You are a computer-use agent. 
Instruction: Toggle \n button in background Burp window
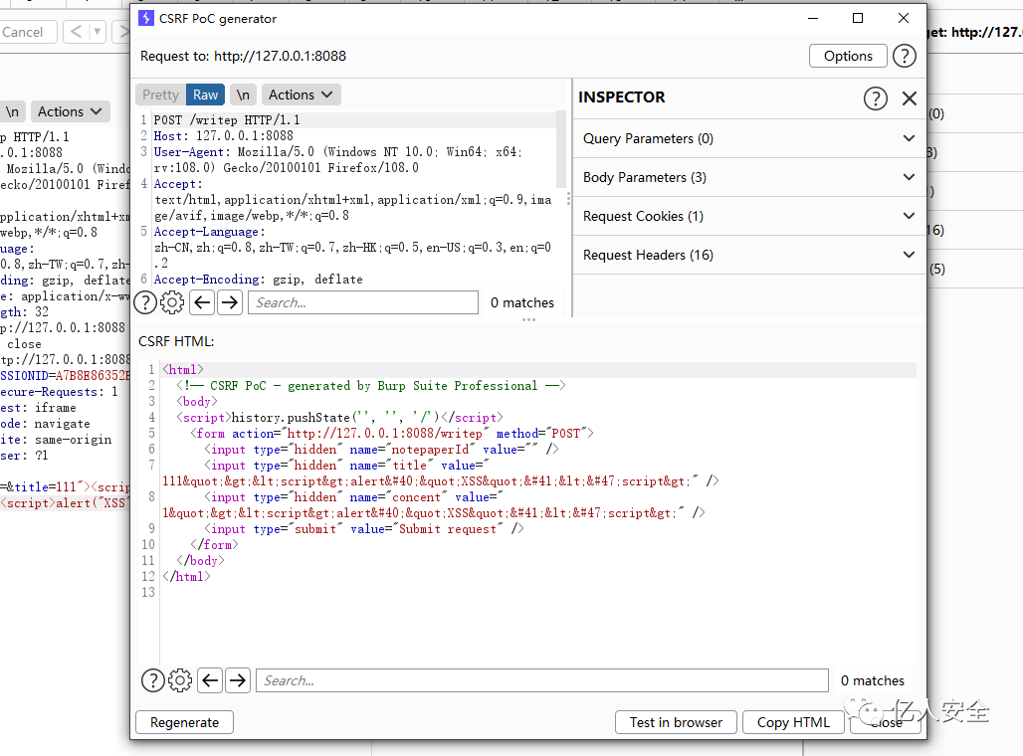coord(12,111)
